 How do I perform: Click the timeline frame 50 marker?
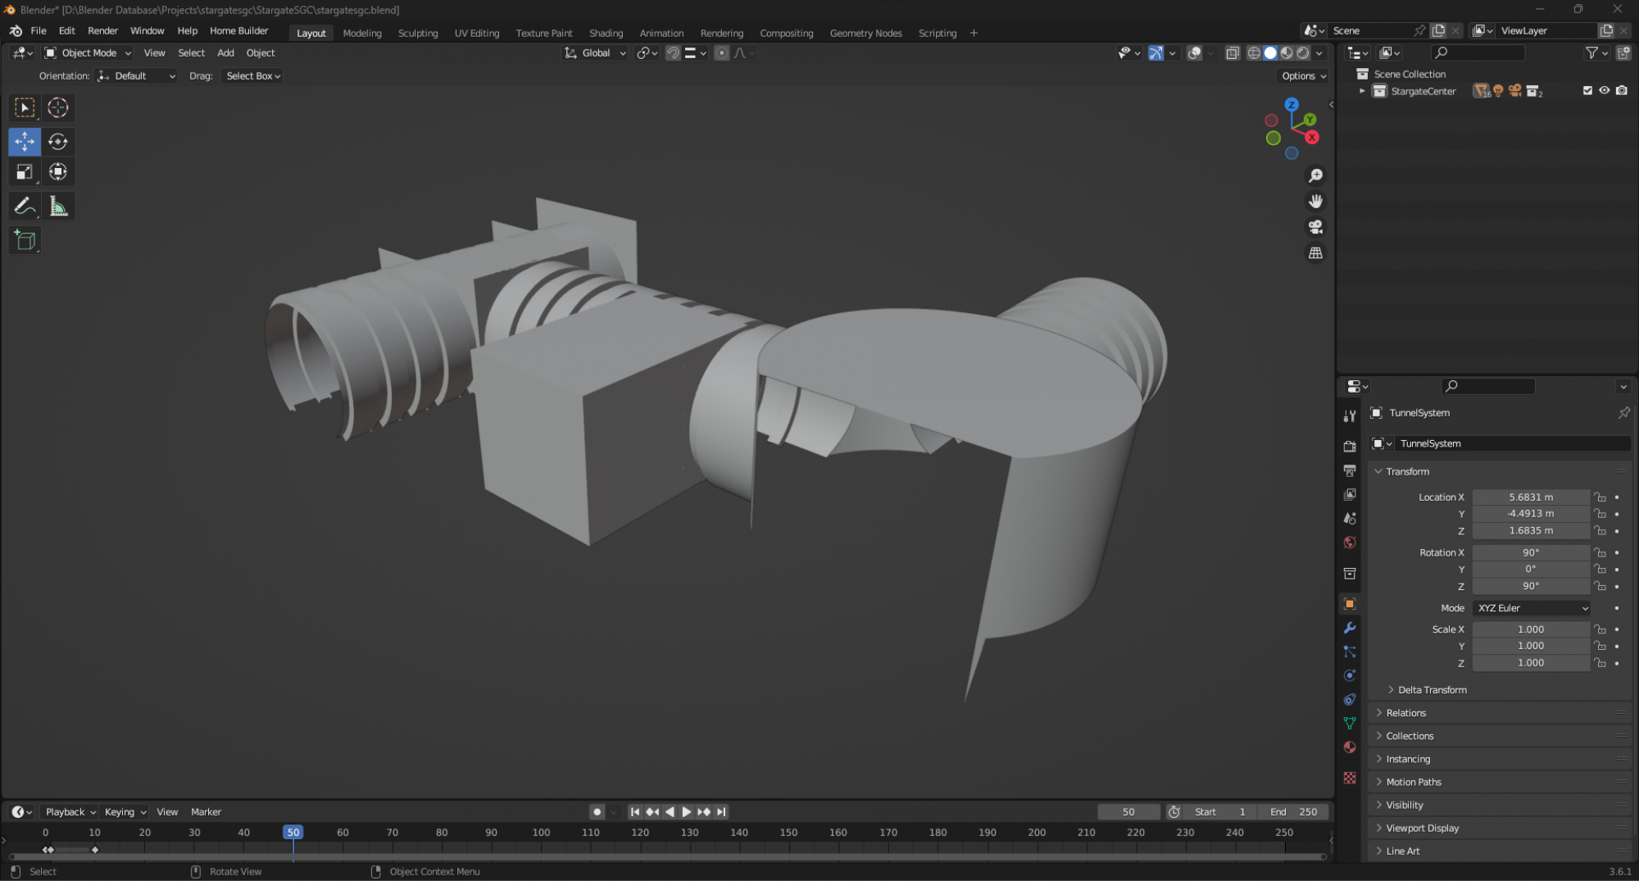tap(293, 832)
